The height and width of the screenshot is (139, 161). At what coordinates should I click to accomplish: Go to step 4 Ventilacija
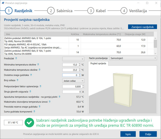point(133,11)
